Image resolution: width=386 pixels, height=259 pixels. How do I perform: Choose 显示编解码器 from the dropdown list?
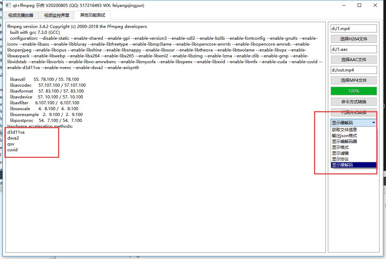tap(353, 142)
